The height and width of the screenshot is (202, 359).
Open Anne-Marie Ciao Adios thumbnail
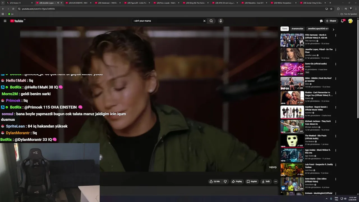[292, 184]
